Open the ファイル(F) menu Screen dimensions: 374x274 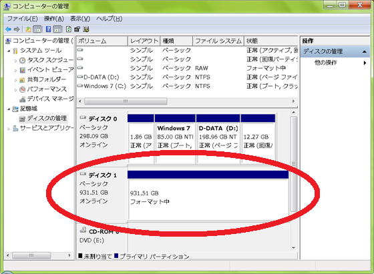click(23, 19)
